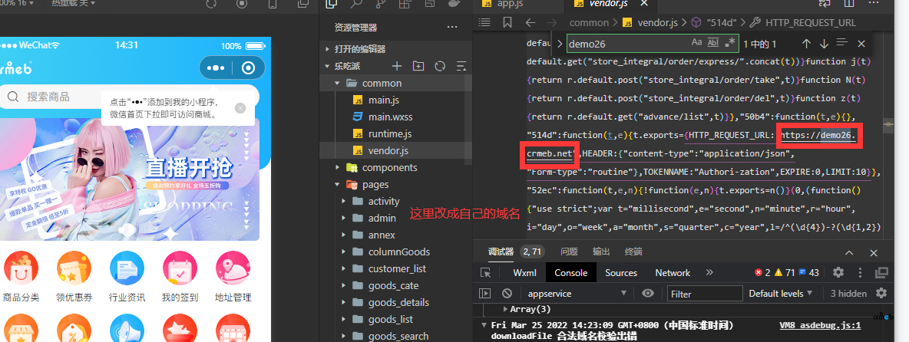Select the customer_list folder

click(396, 268)
